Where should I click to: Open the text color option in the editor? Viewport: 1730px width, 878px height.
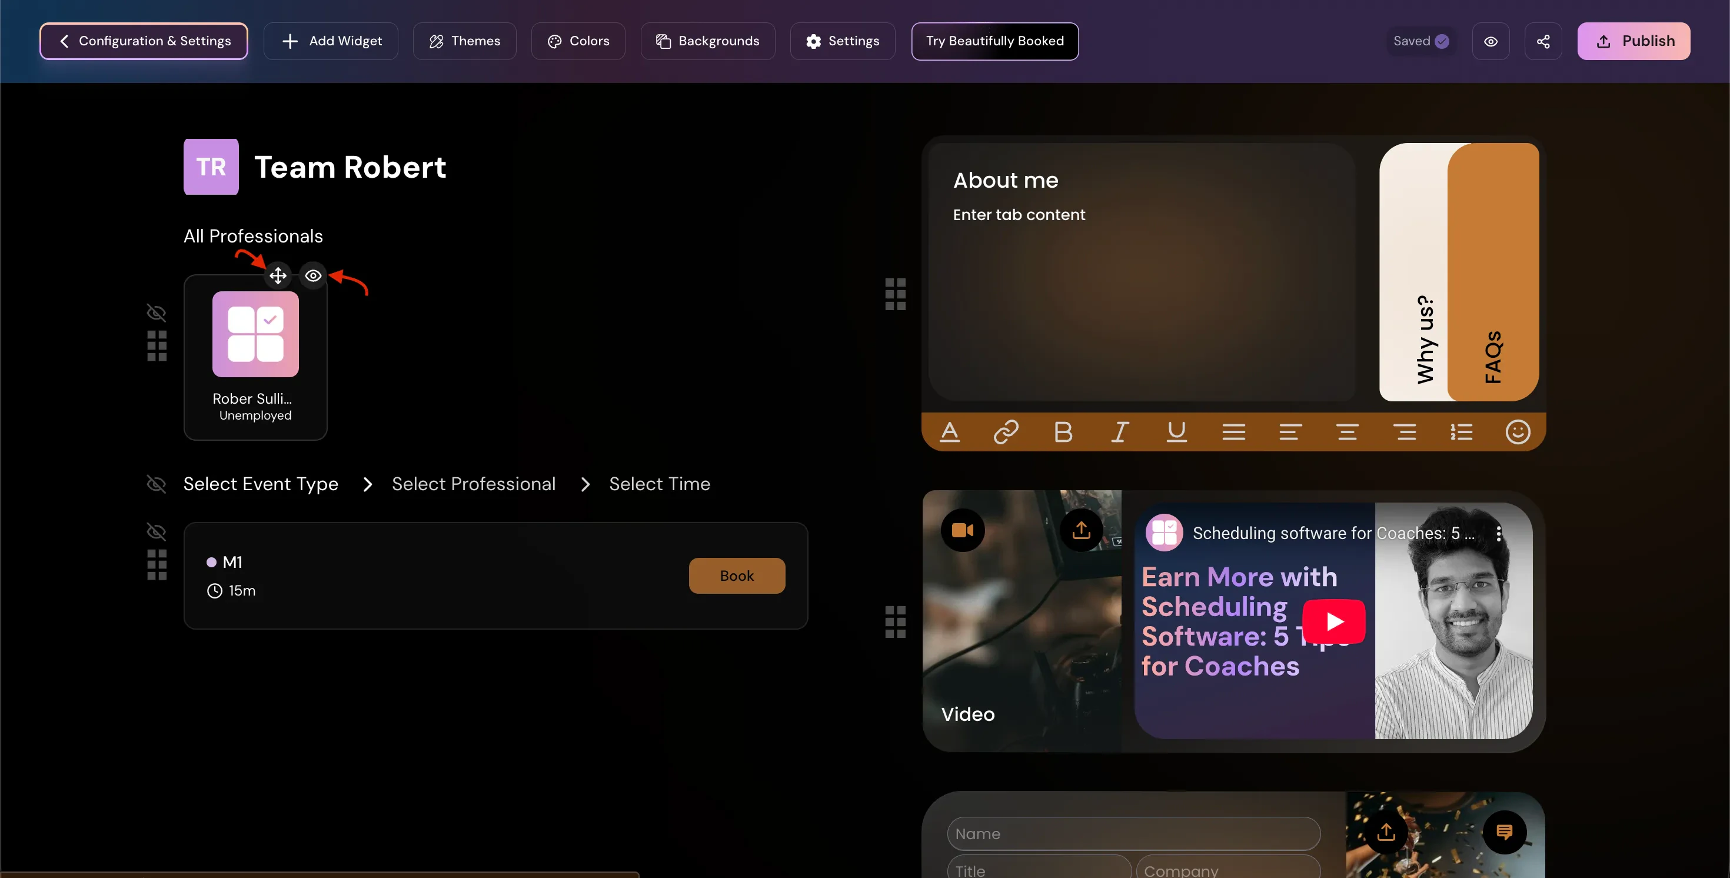pos(949,432)
